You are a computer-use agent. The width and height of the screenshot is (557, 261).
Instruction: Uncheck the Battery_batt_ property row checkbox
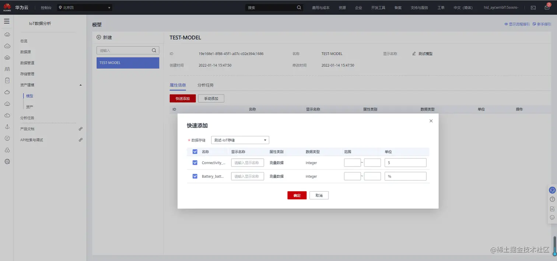pos(195,176)
